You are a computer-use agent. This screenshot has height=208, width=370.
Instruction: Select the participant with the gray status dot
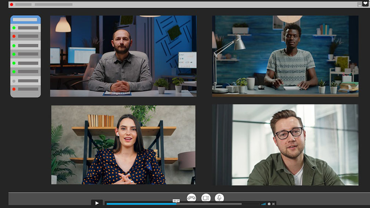coord(25,81)
